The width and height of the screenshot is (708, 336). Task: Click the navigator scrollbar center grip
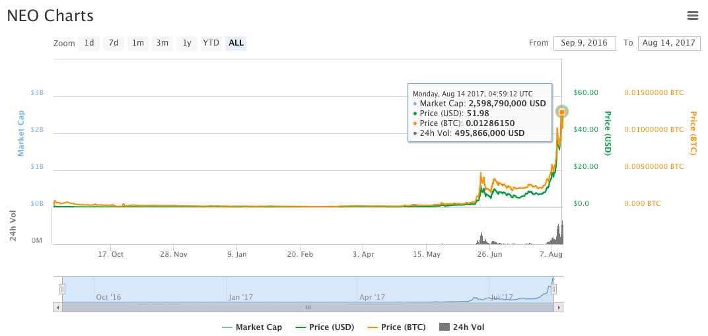(308, 308)
